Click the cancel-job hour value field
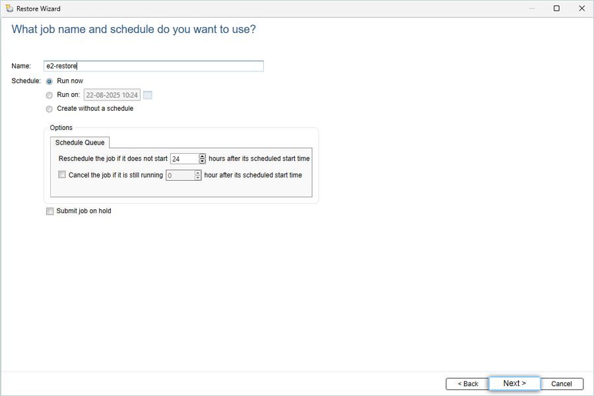Image resolution: width=594 pixels, height=396 pixels. 180,175
